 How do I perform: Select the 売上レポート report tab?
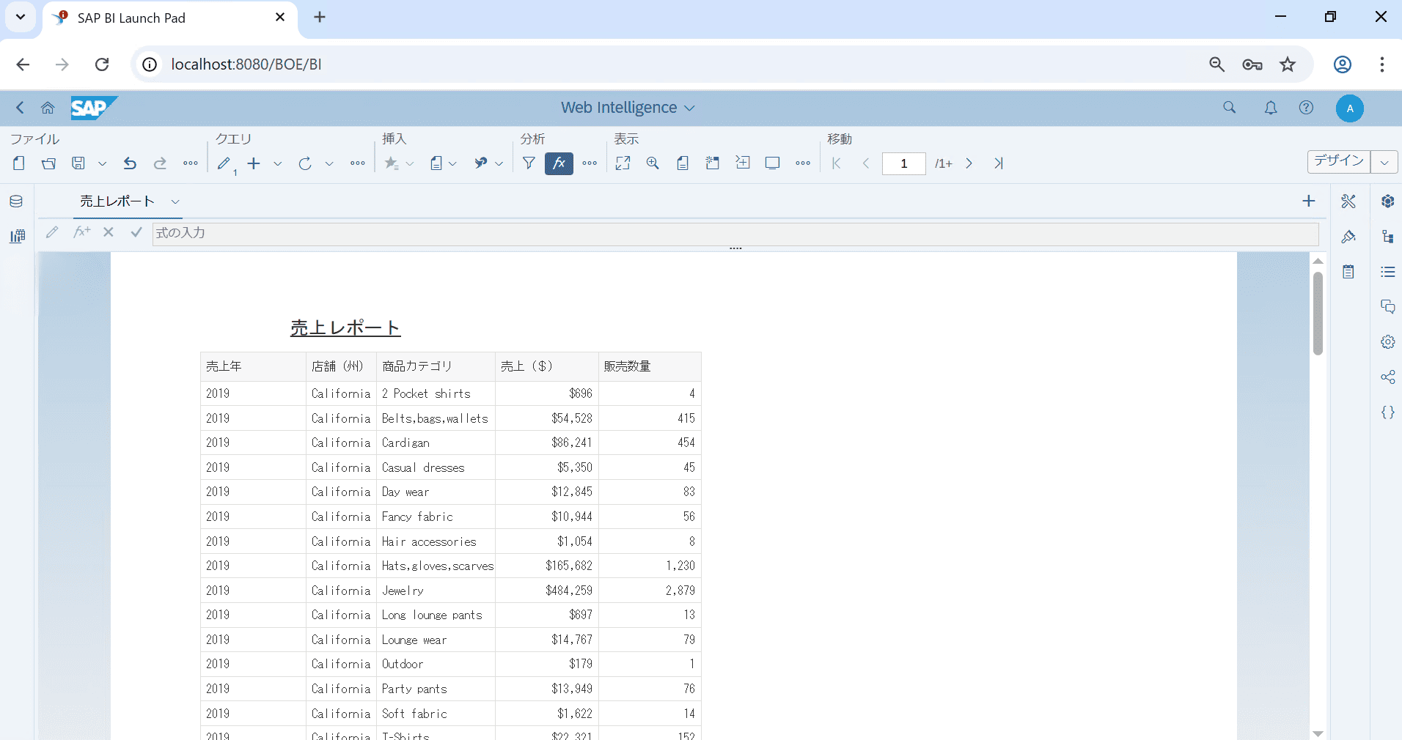(117, 201)
